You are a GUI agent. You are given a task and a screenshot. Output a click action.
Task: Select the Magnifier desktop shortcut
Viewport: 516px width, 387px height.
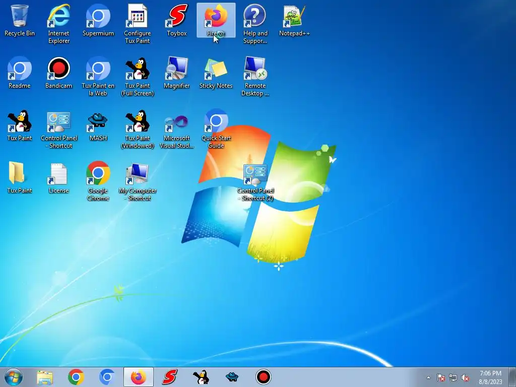coord(177,73)
